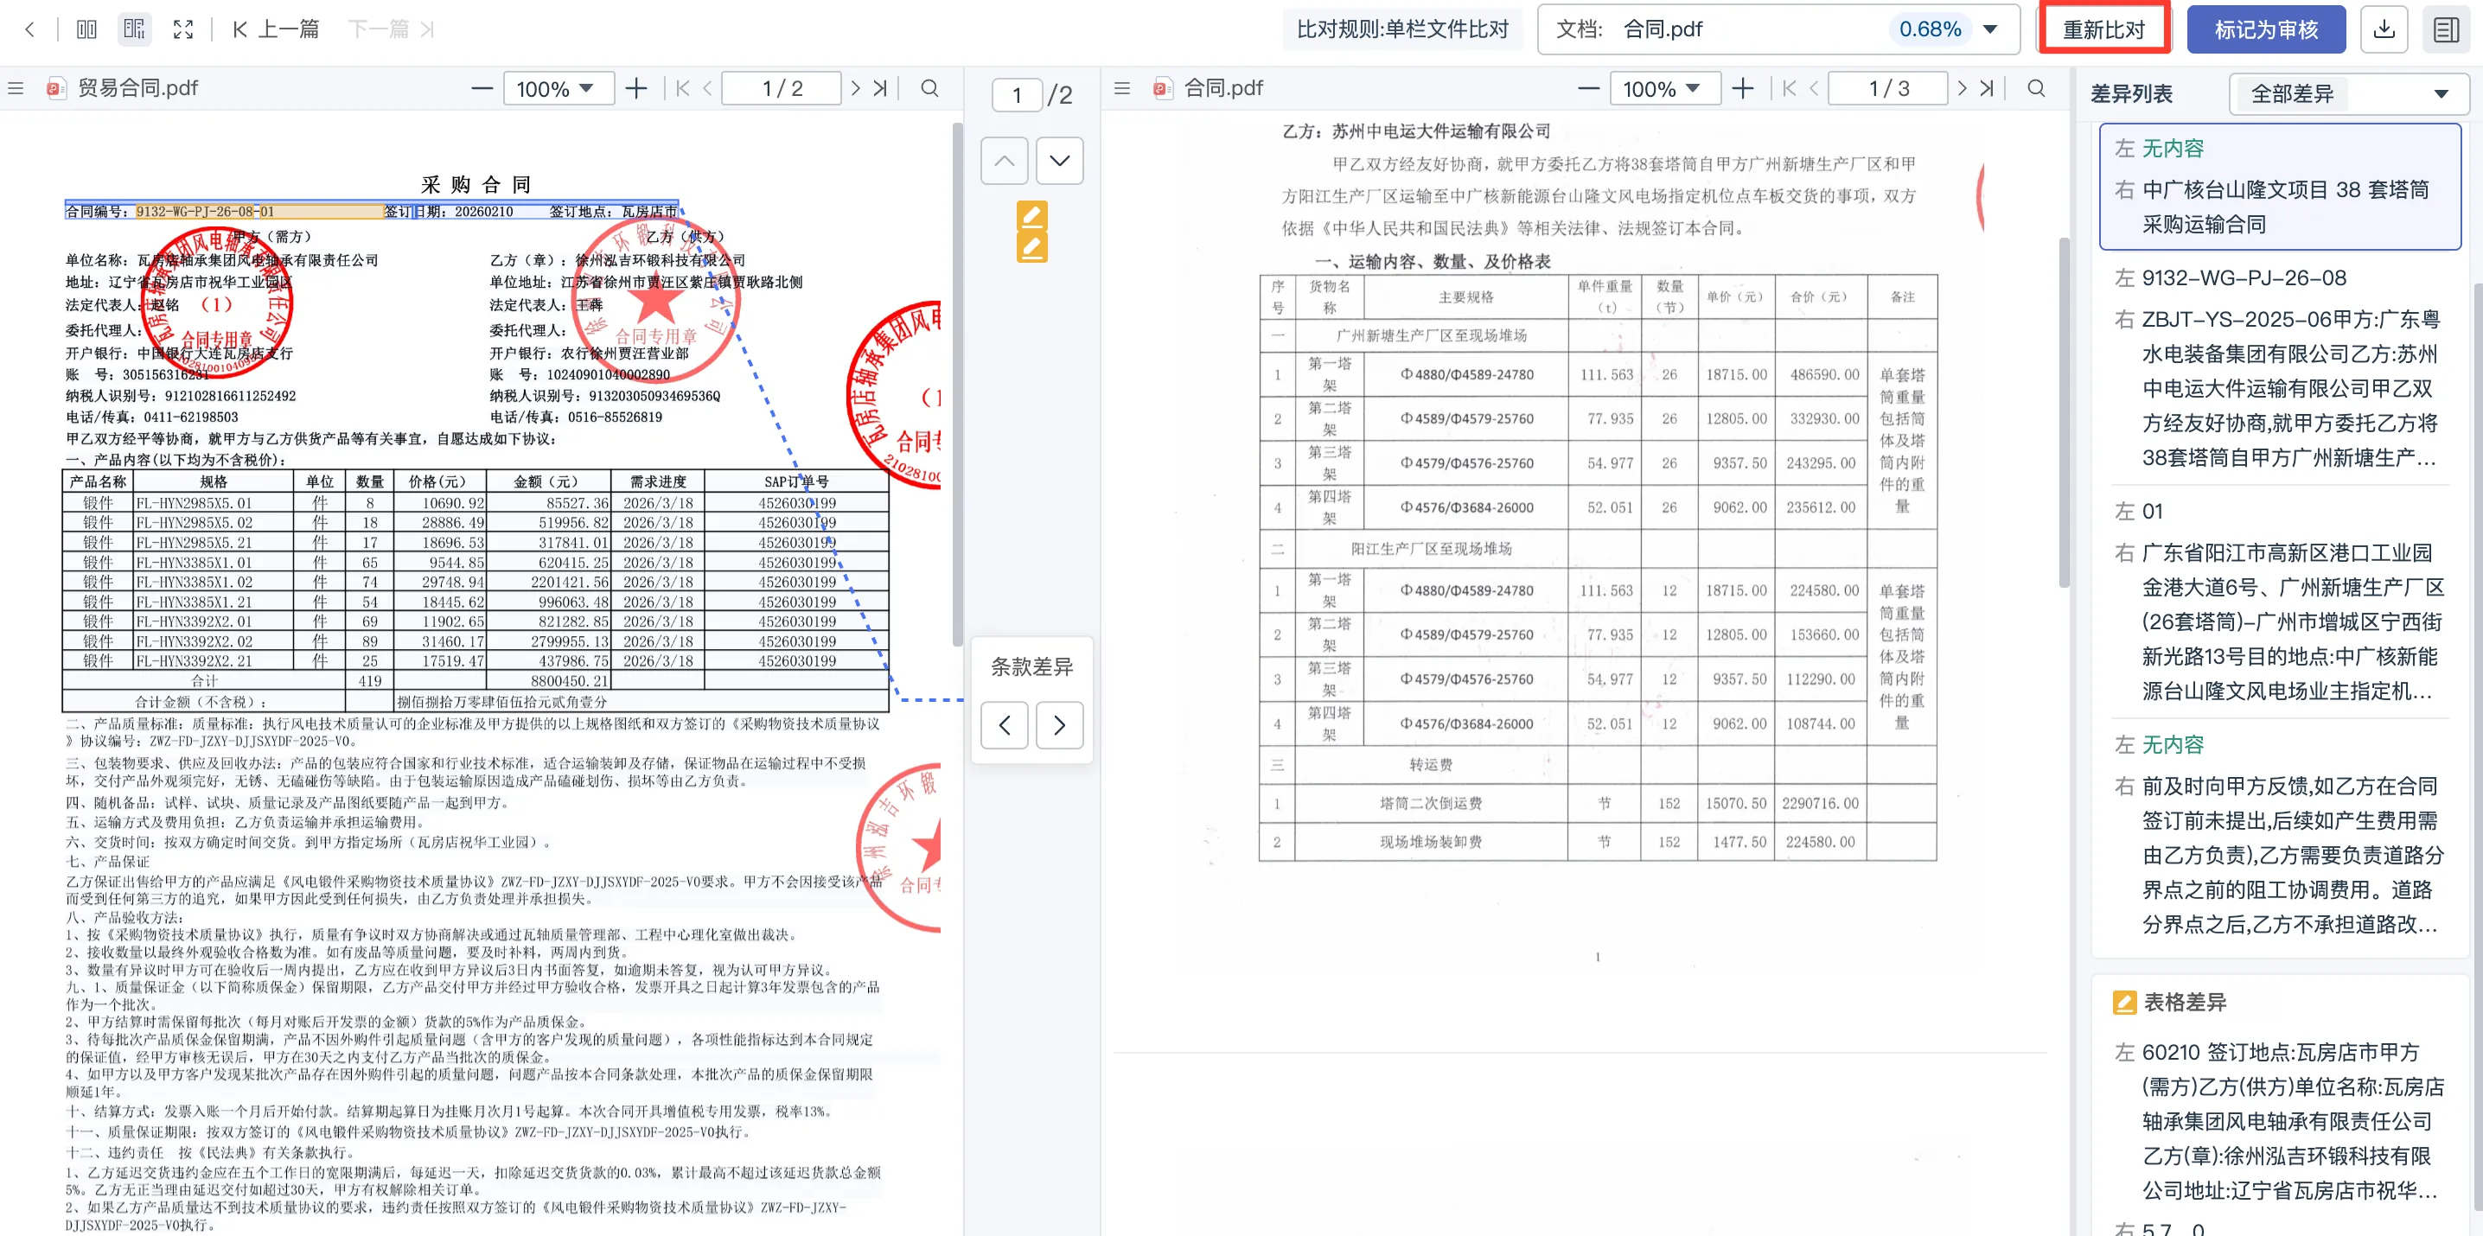This screenshot has width=2483, height=1236.
Task: Click page number field 1 / 3
Action: (x=1888, y=89)
